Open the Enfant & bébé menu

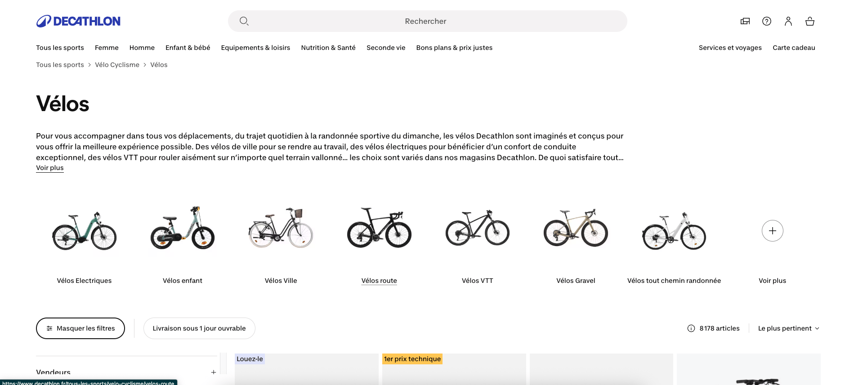tap(188, 48)
